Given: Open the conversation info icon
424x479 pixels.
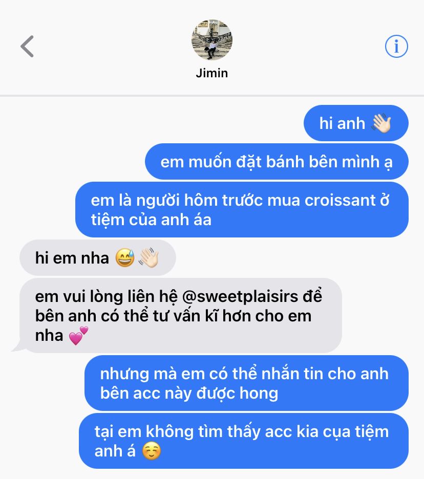Looking at the screenshot, I should 396,46.
